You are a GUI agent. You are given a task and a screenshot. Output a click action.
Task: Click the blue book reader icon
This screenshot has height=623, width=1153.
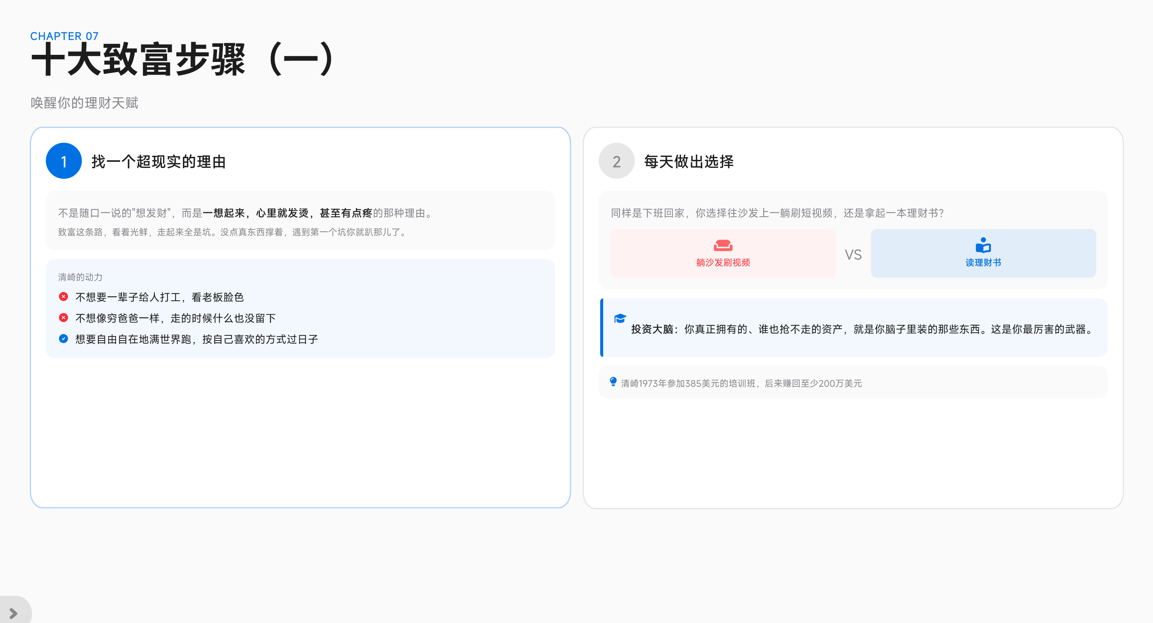(x=983, y=245)
